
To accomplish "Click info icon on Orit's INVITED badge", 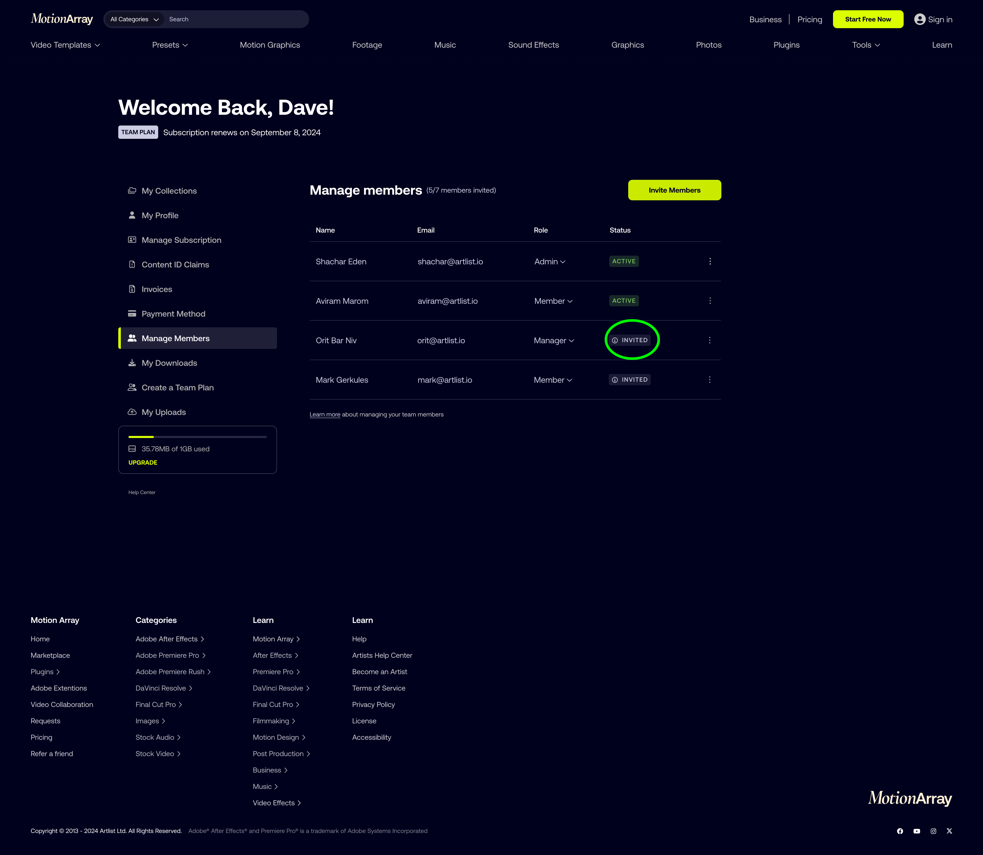I will pyautogui.click(x=615, y=340).
